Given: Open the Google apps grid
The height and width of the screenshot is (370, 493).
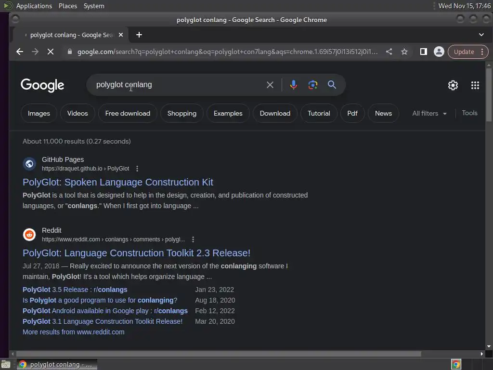Looking at the screenshot, I should 475,85.
